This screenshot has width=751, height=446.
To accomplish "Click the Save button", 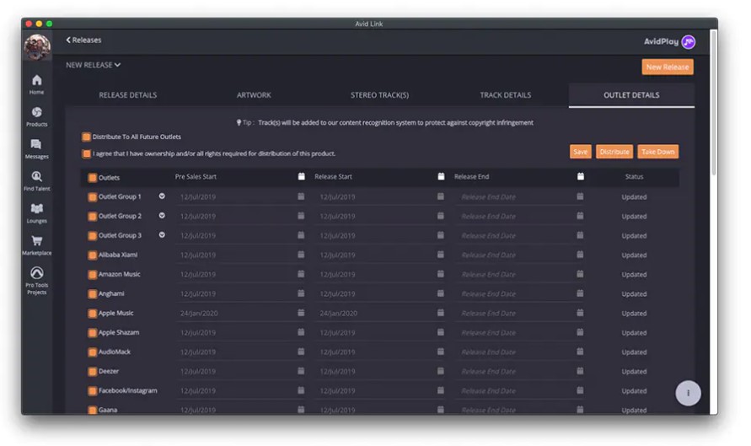I will click(x=580, y=152).
